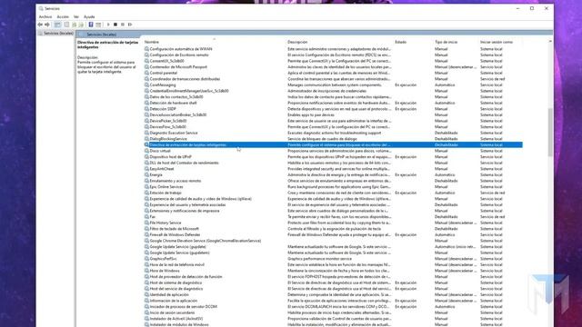This screenshot has width=582, height=327.
Task: Click the Export list toolbar icon
Action: click(81, 25)
